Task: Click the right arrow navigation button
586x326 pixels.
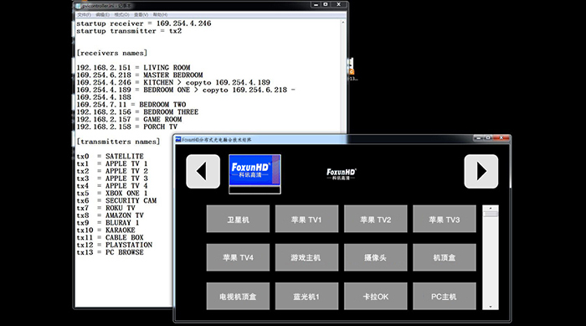Action: pyautogui.click(x=481, y=172)
